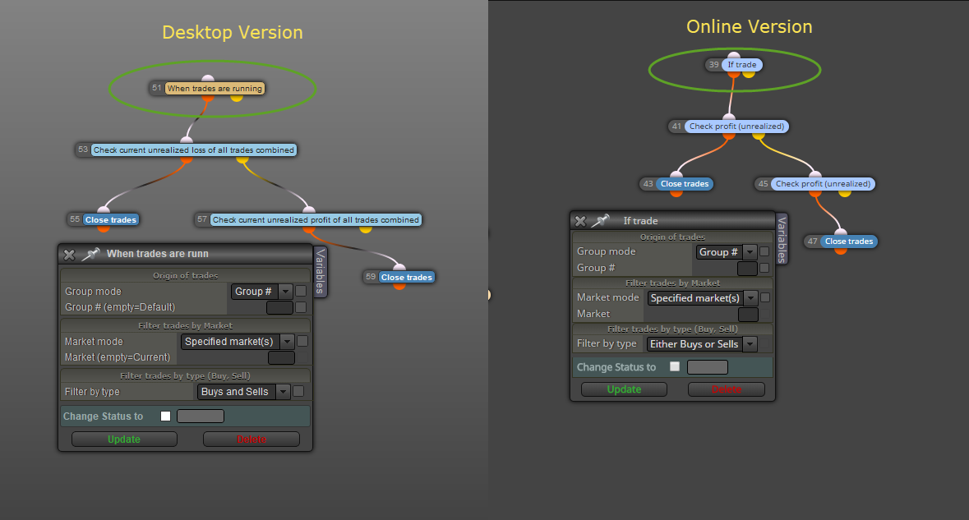
Task: Click Delete in desktop panel
Action: 251,439
